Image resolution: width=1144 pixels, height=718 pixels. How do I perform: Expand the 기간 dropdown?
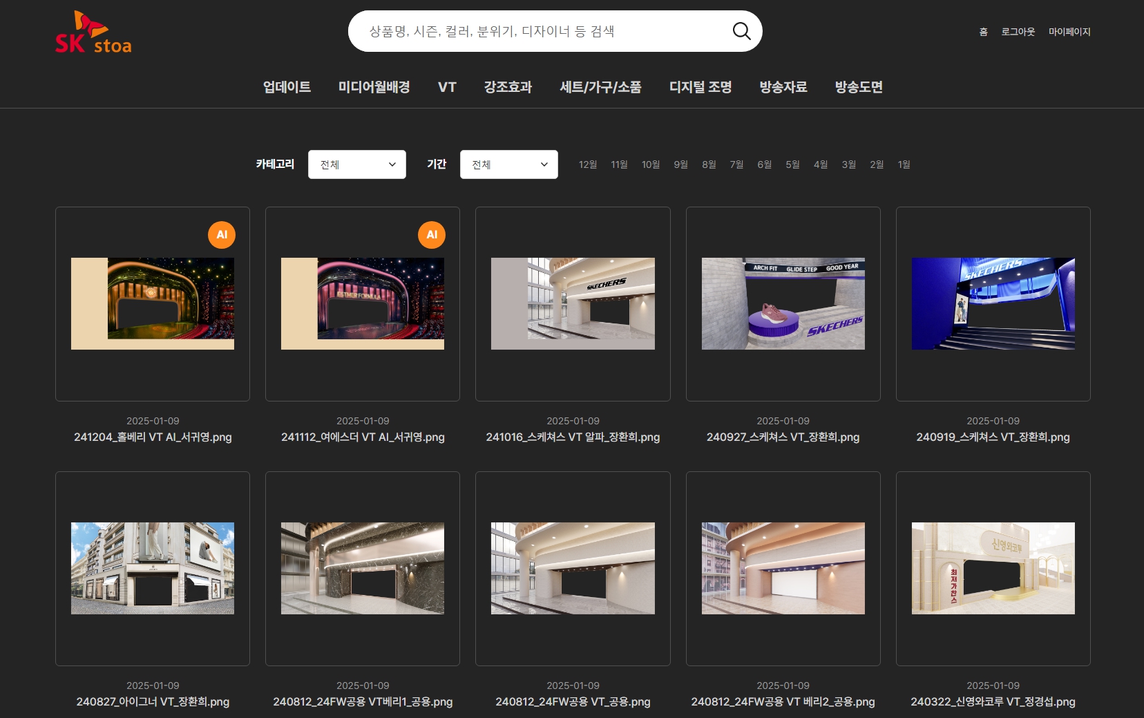click(x=508, y=164)
